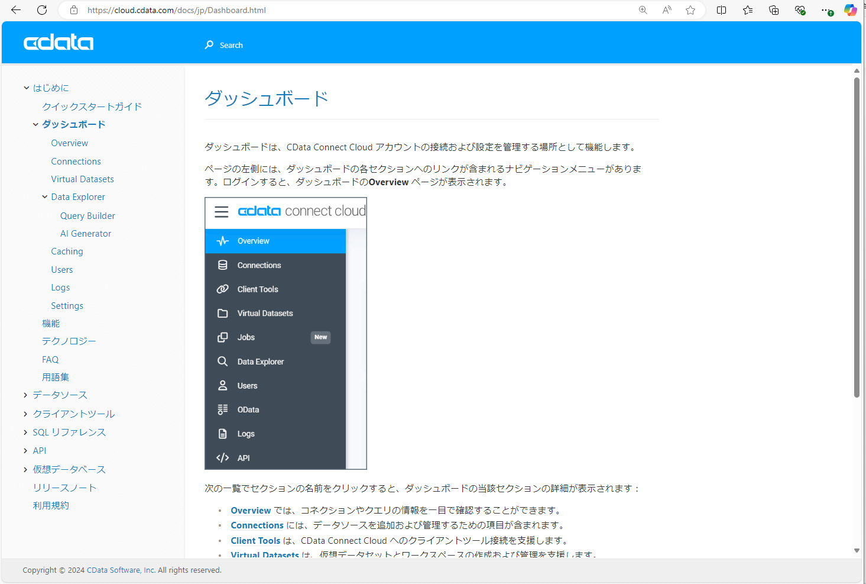866x584 pixels.
Task: Expand the SQL リファレンス section
Action: point(25,433)
